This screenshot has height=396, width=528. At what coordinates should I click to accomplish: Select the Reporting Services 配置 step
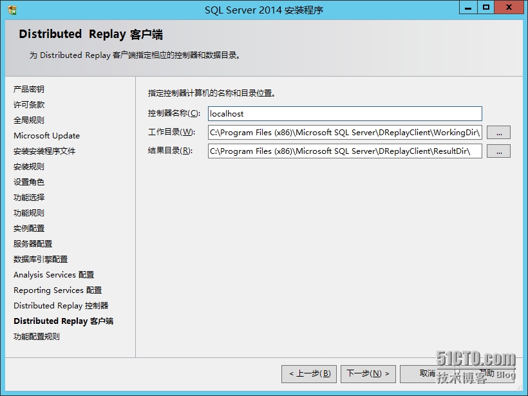pyautogui.click(x=57, y=290)
